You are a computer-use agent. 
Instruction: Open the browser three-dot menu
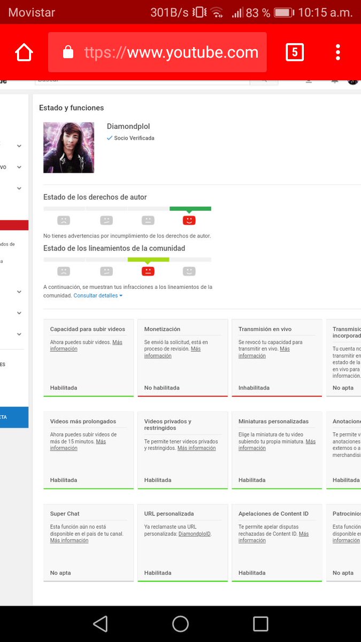point(337,52)
